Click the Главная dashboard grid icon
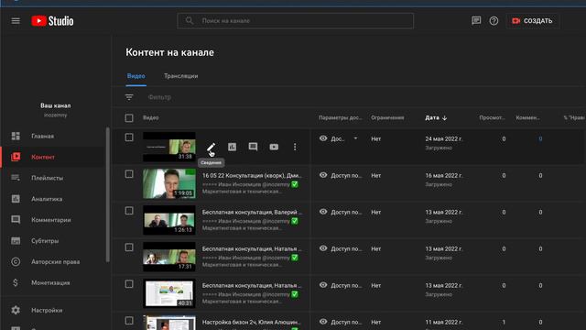 pyautogui.click(x=16, y=136)
